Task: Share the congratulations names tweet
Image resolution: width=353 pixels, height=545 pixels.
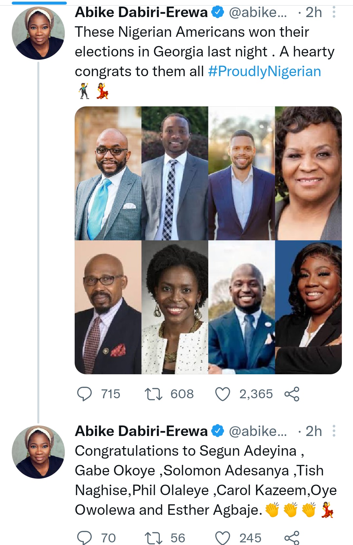Action: (x=292, y=538)
